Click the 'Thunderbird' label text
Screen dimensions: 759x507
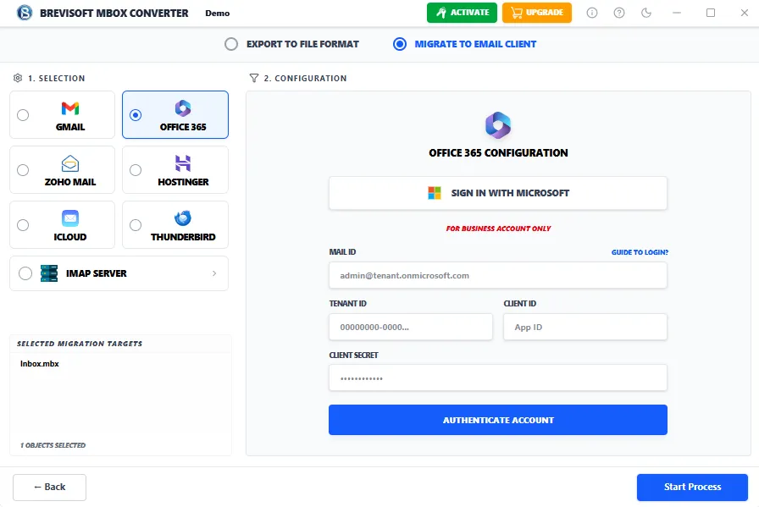pyautogui.click(x=183, y=237)
